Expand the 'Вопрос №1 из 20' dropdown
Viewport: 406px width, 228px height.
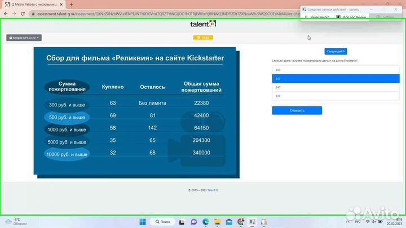pyautogui.click(x=24, y=38)
